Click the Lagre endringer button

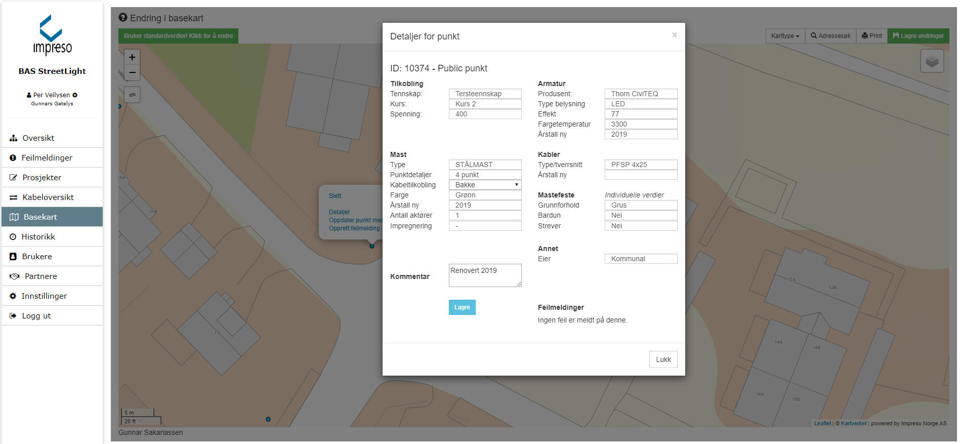[918, 36]
